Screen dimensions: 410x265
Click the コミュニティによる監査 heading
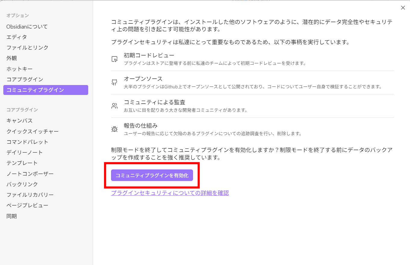tap(154, 102)
